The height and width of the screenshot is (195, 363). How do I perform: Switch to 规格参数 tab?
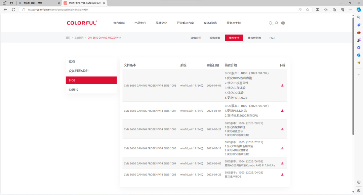pyautogui.click(x=215, y=38)
